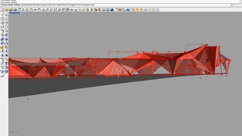
Task: Undo the last action with the arrow icon
Action: [35, 10]
